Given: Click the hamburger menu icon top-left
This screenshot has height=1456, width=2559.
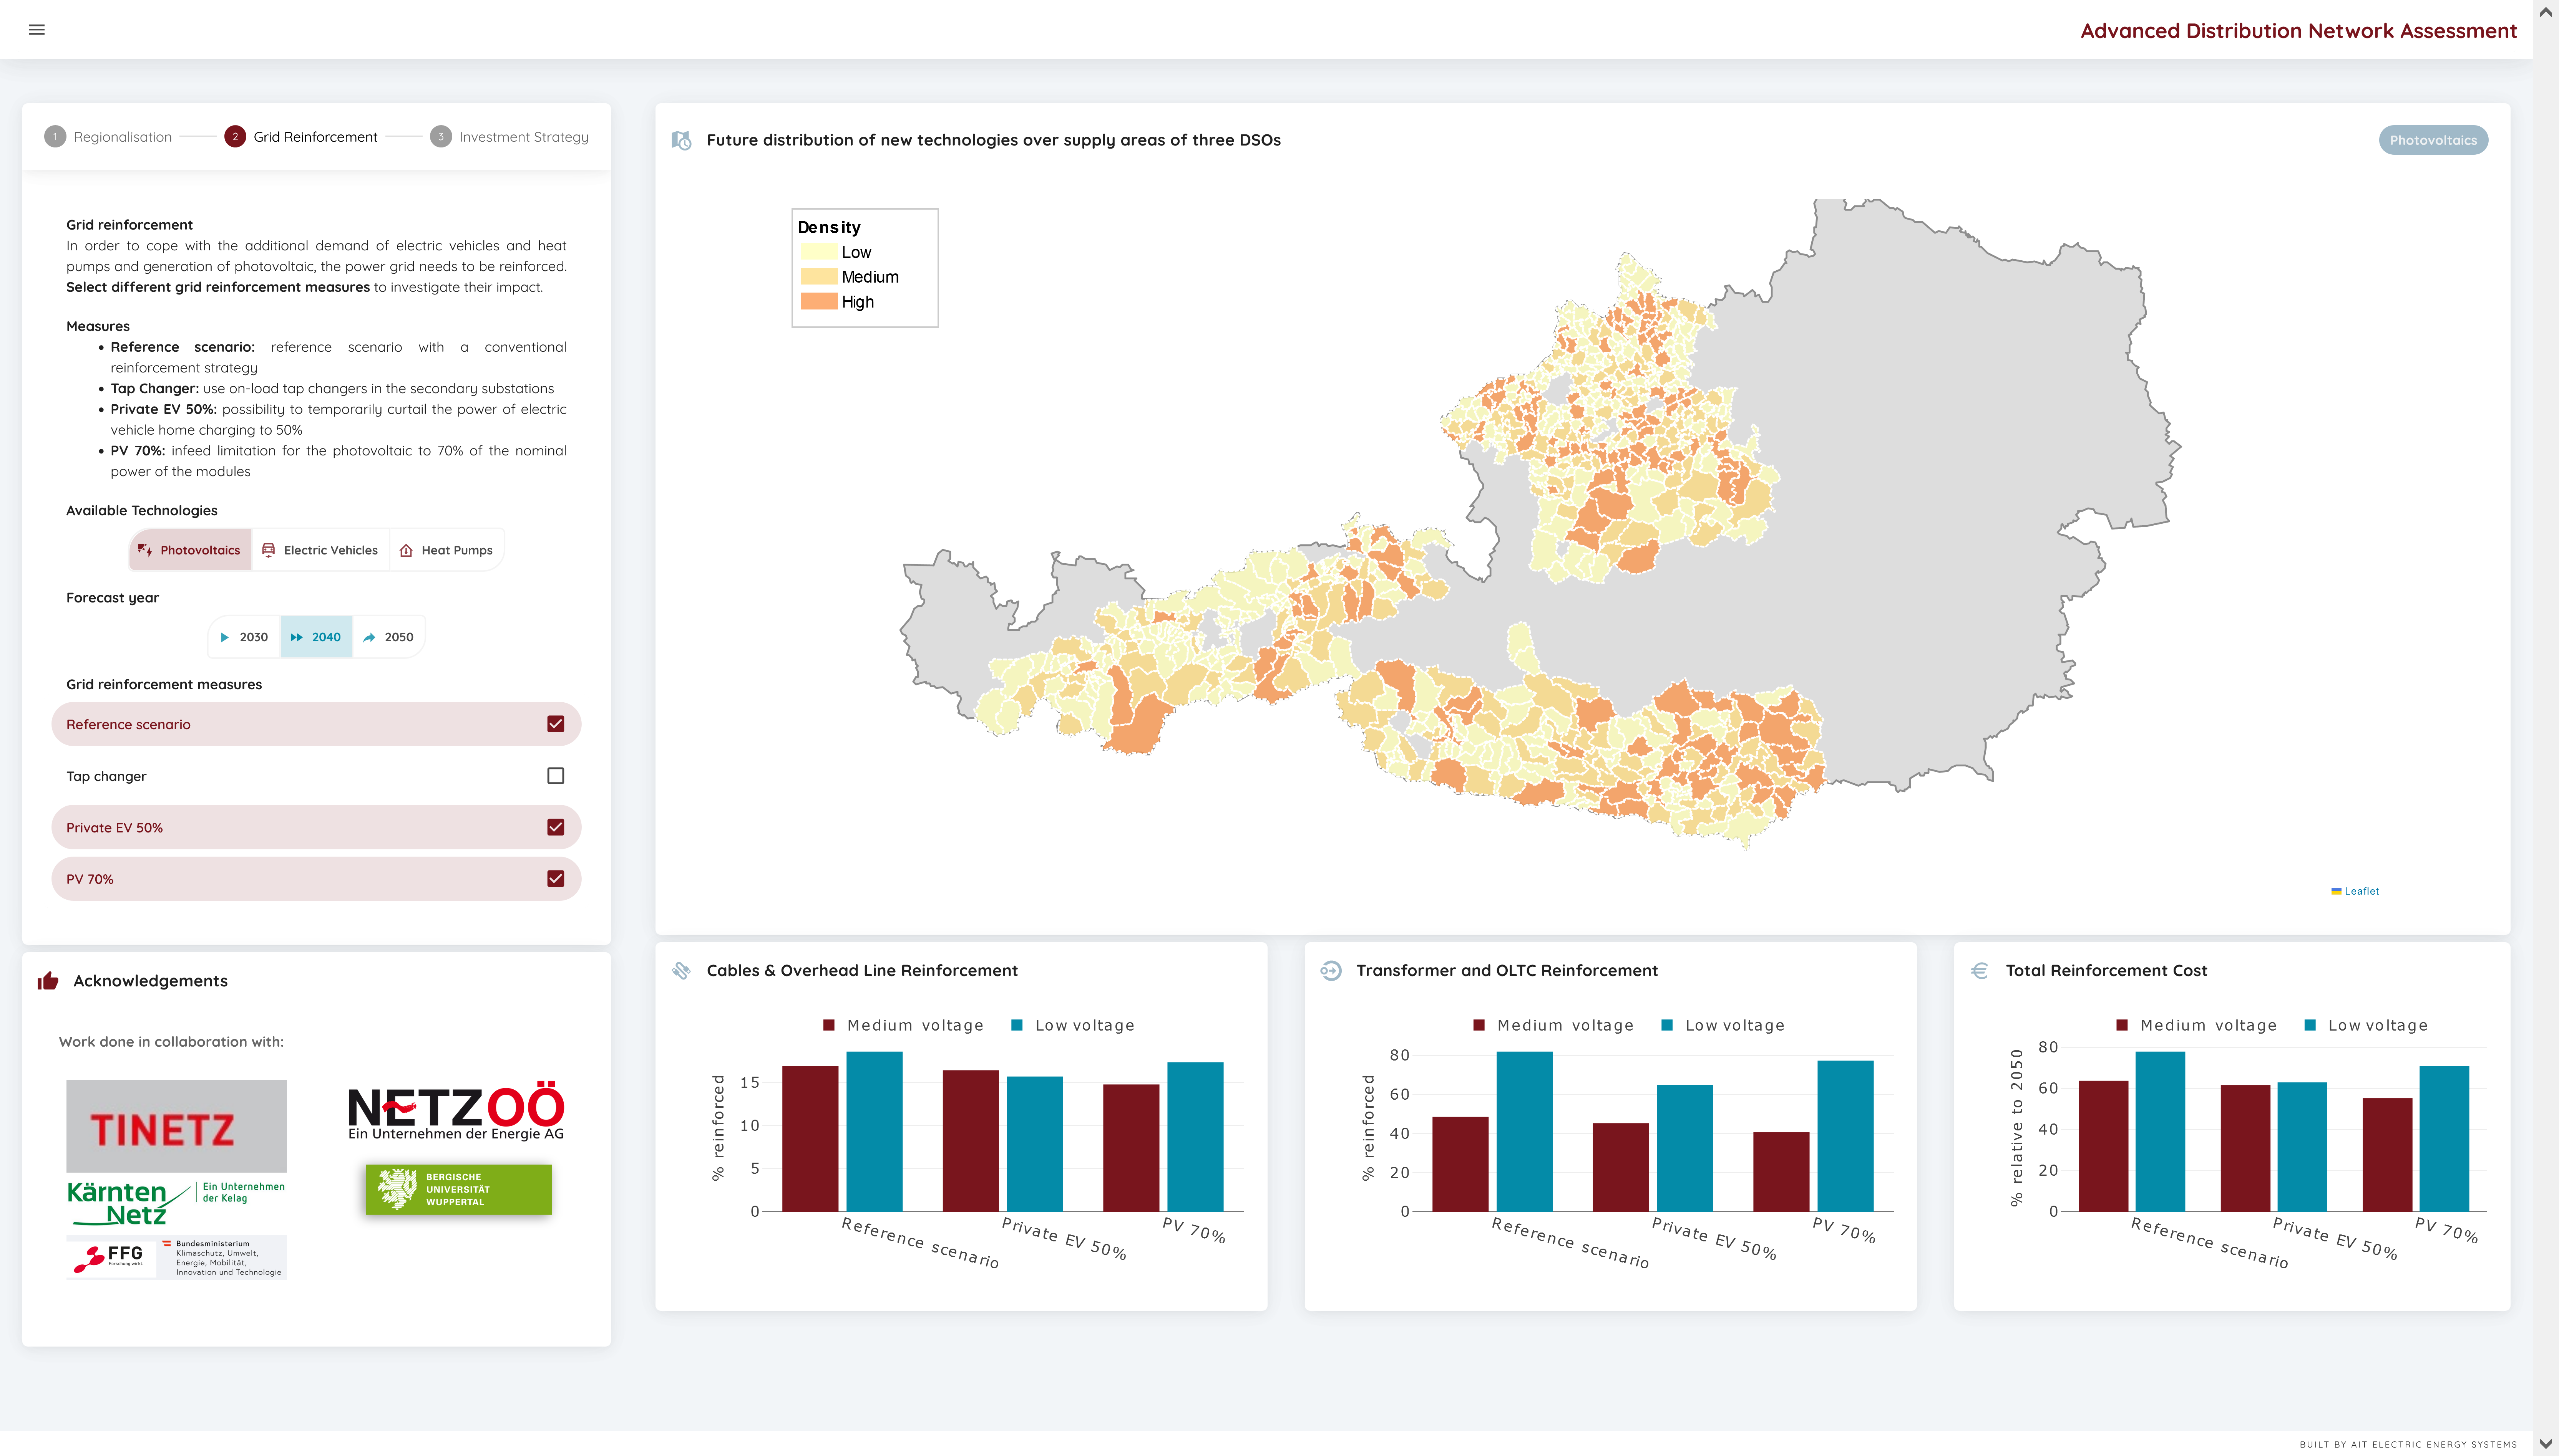Looking at the screenshot, I should pyautogui.click(x=37, y=30).
